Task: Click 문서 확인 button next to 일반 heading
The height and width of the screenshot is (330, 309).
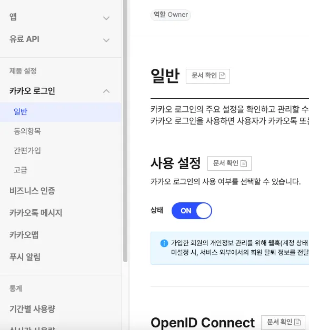Action: 208,76
